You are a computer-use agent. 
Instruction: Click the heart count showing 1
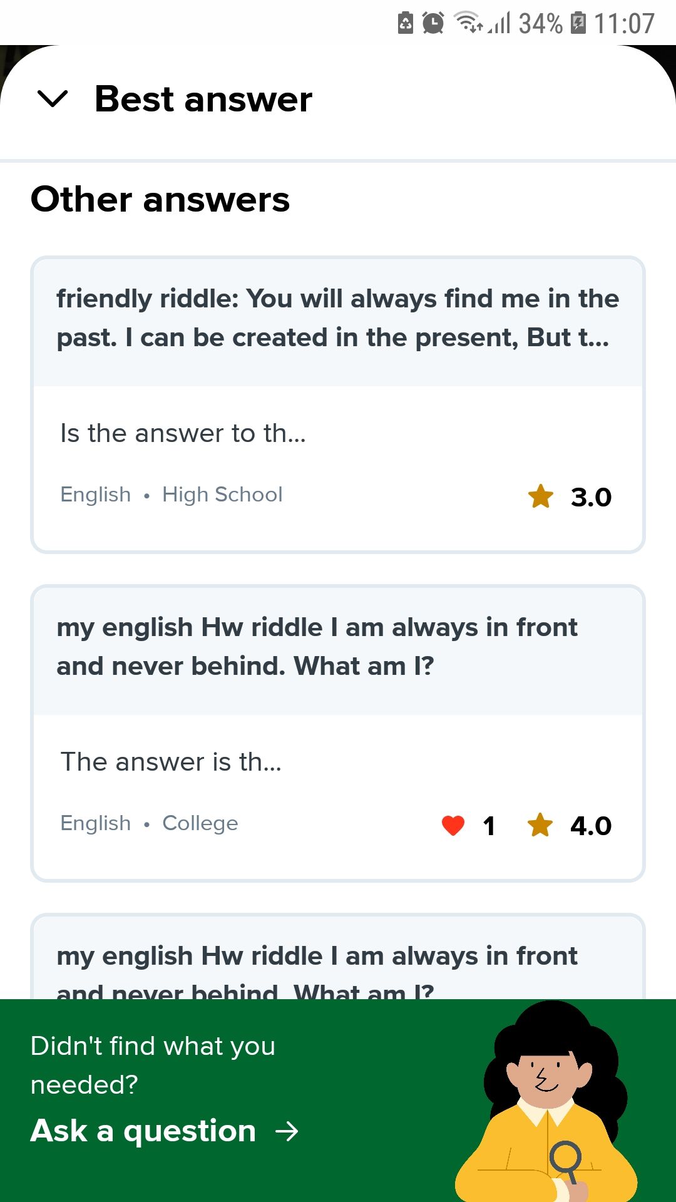click(x=489, y=825)
